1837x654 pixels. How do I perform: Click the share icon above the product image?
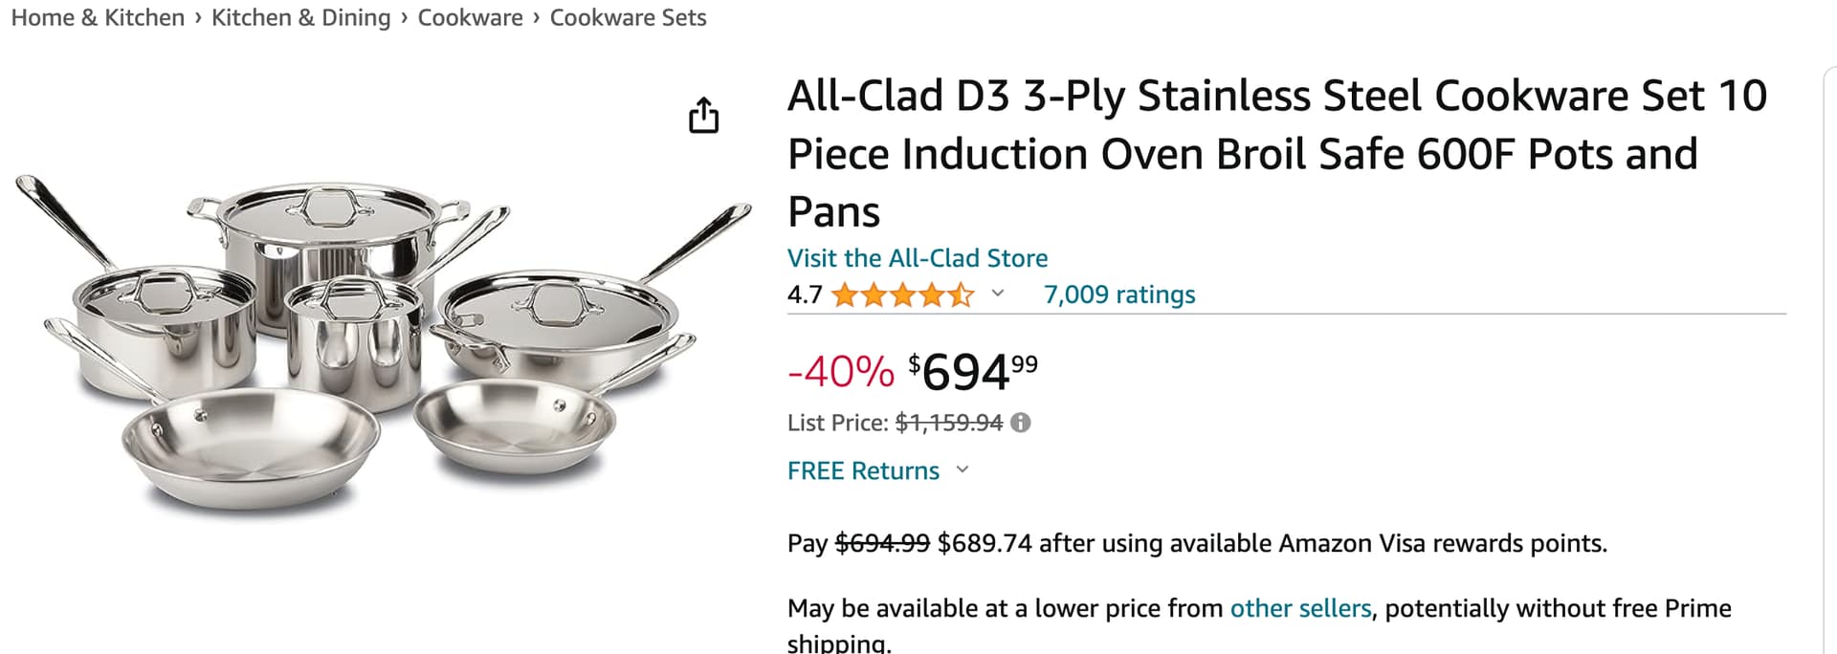pyautogui.click(x=703, y=115)
